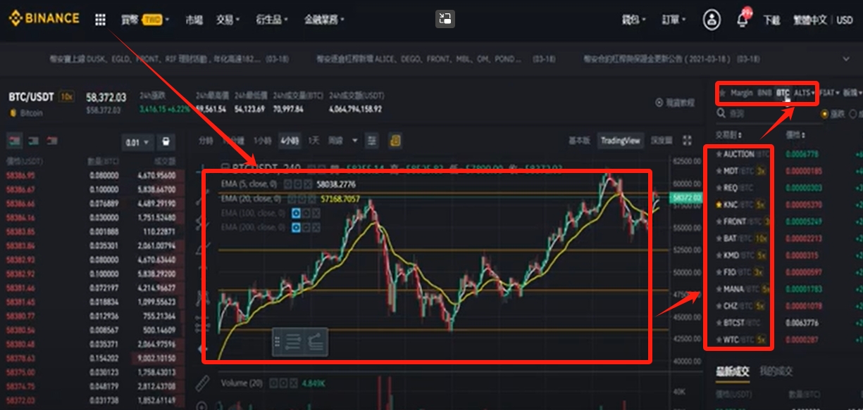Remove the EMA 20 indicator
This screenshot has height=410, width=863.
pos(312,199)
